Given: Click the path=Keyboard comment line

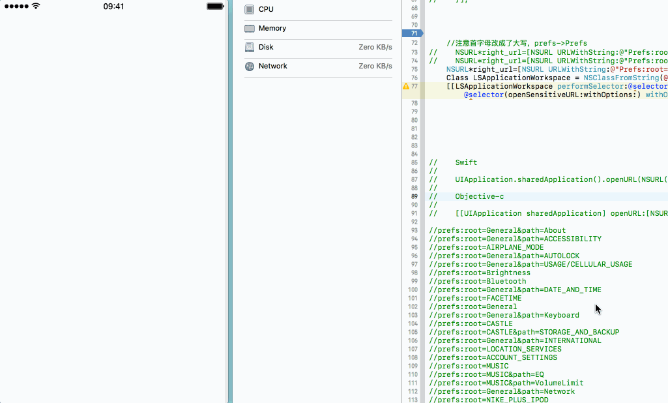Looking at the screenshot, I should tap(504, 315).
